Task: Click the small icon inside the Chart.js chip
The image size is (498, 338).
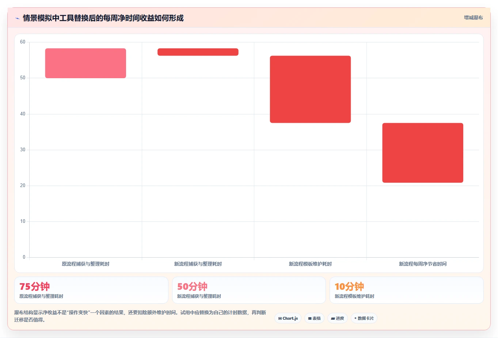Action: click(x=280, y=319)
